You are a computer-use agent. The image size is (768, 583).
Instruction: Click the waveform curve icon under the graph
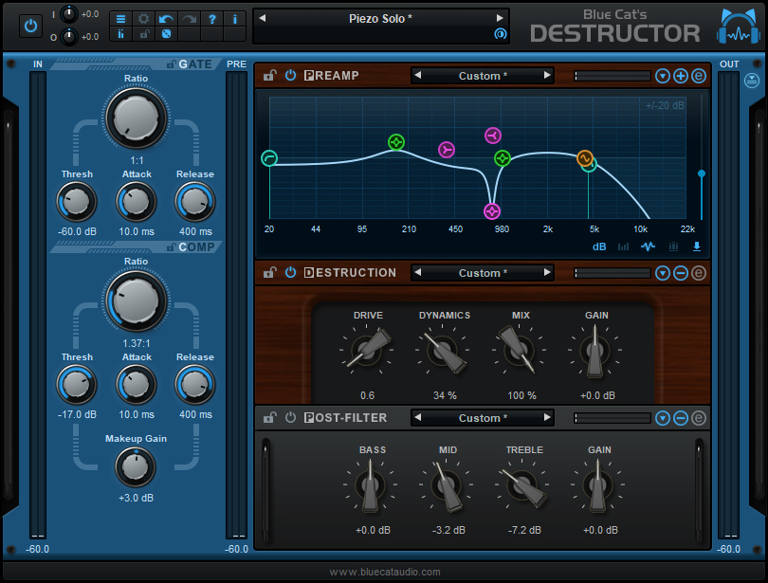pos(648,246)
